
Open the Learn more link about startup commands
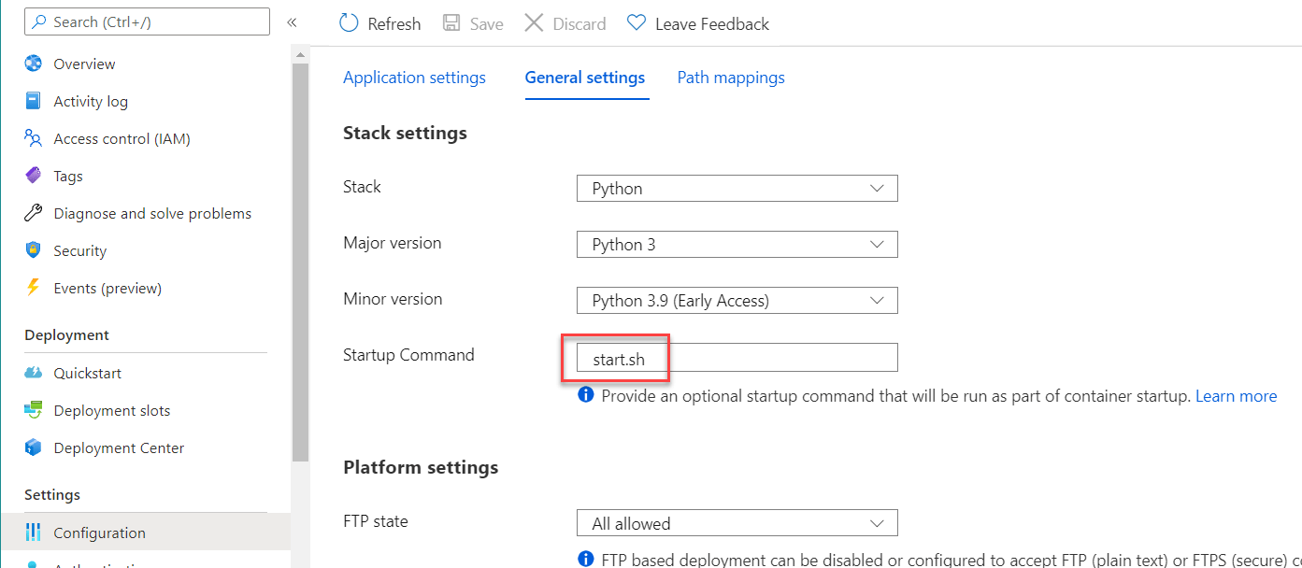coord(1236,395)
